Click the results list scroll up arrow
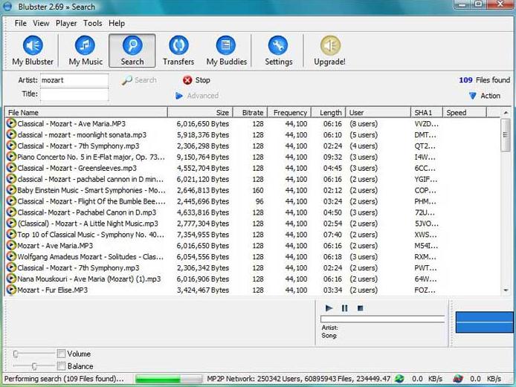This screenshot has height=387, width=516. 506,113
